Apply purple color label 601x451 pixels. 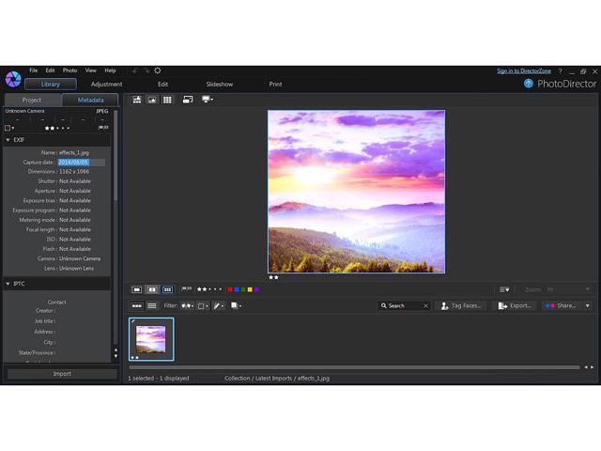coord(256,289)
